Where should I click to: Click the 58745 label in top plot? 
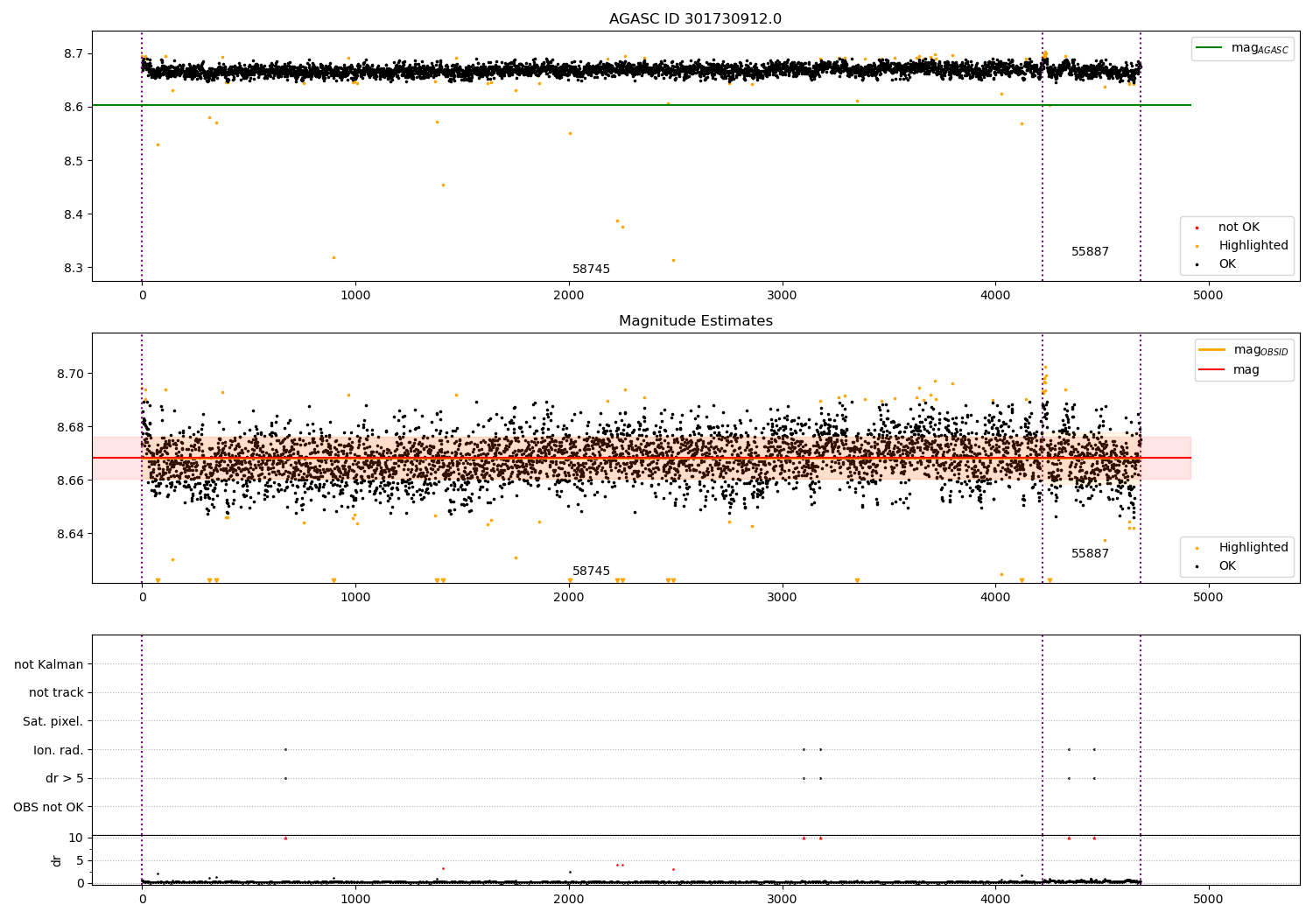[x=591, y=270]
